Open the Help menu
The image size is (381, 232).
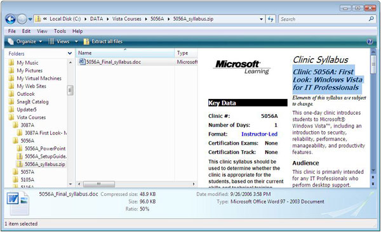(77, 31)
